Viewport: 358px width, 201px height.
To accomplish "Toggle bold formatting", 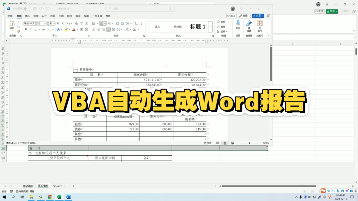I will [26, 29].
